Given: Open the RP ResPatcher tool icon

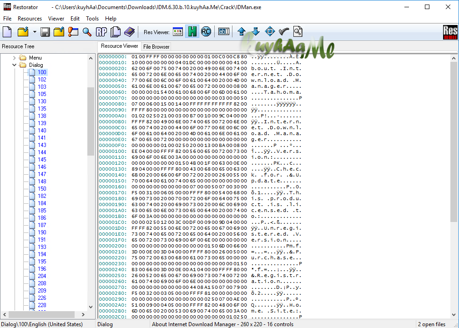Looking at the screenshot, I should tap(101, 32).
